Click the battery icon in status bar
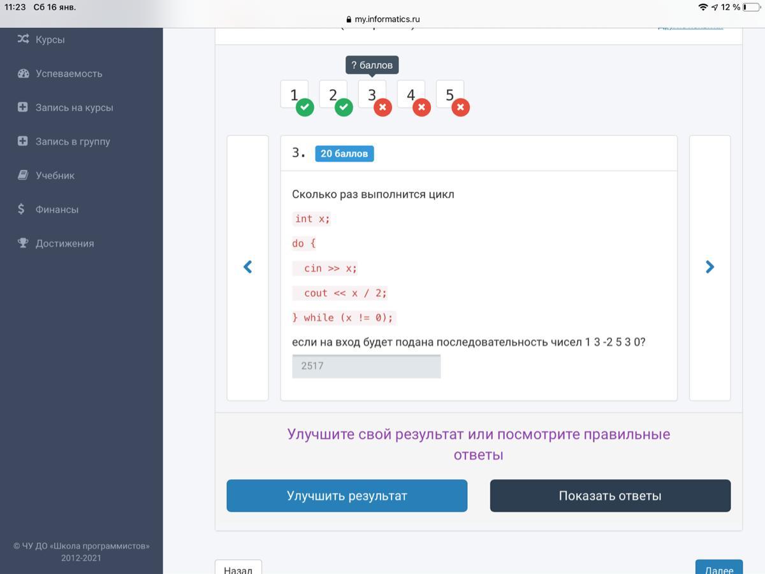The width and height of the screenshot is (765, 574). [751, 7]
